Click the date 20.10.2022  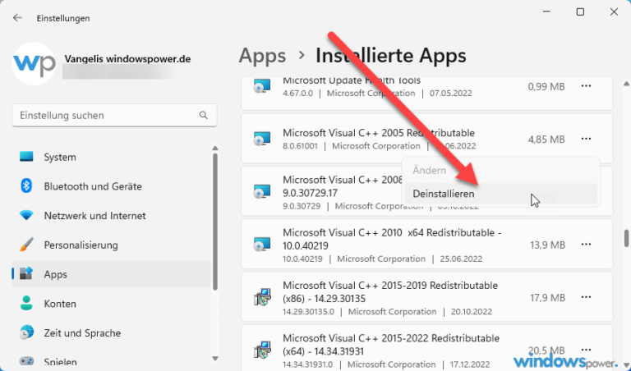click(x=471, y=312)
